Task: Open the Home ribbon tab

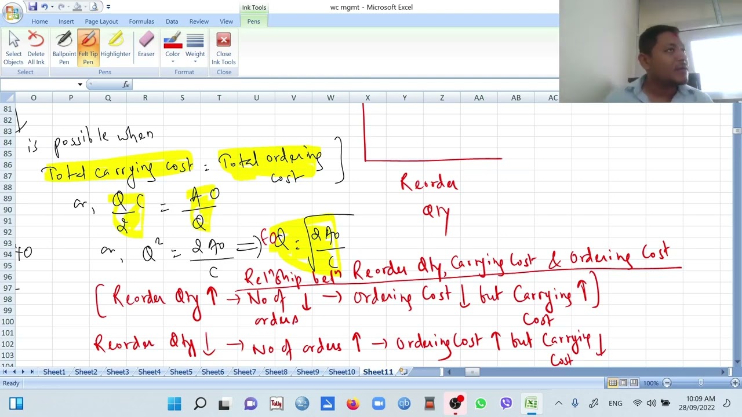Action: 39,21
